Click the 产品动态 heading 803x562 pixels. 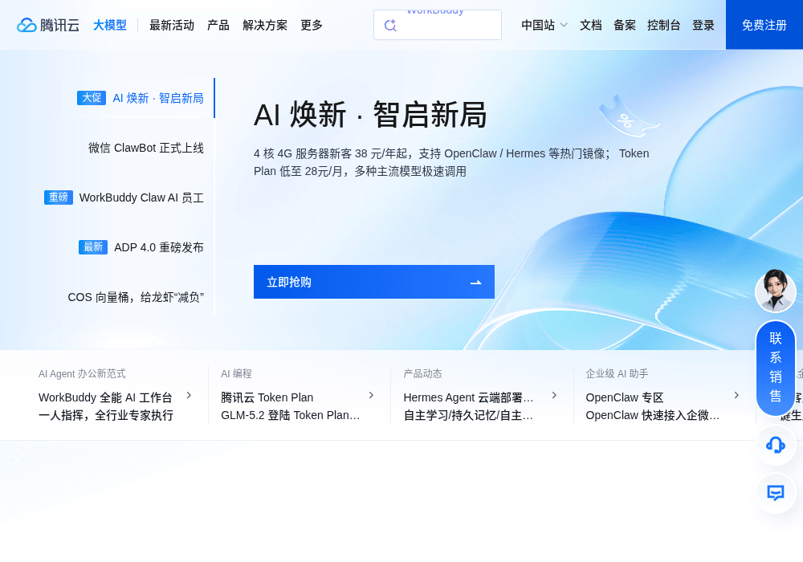[422, 373]
